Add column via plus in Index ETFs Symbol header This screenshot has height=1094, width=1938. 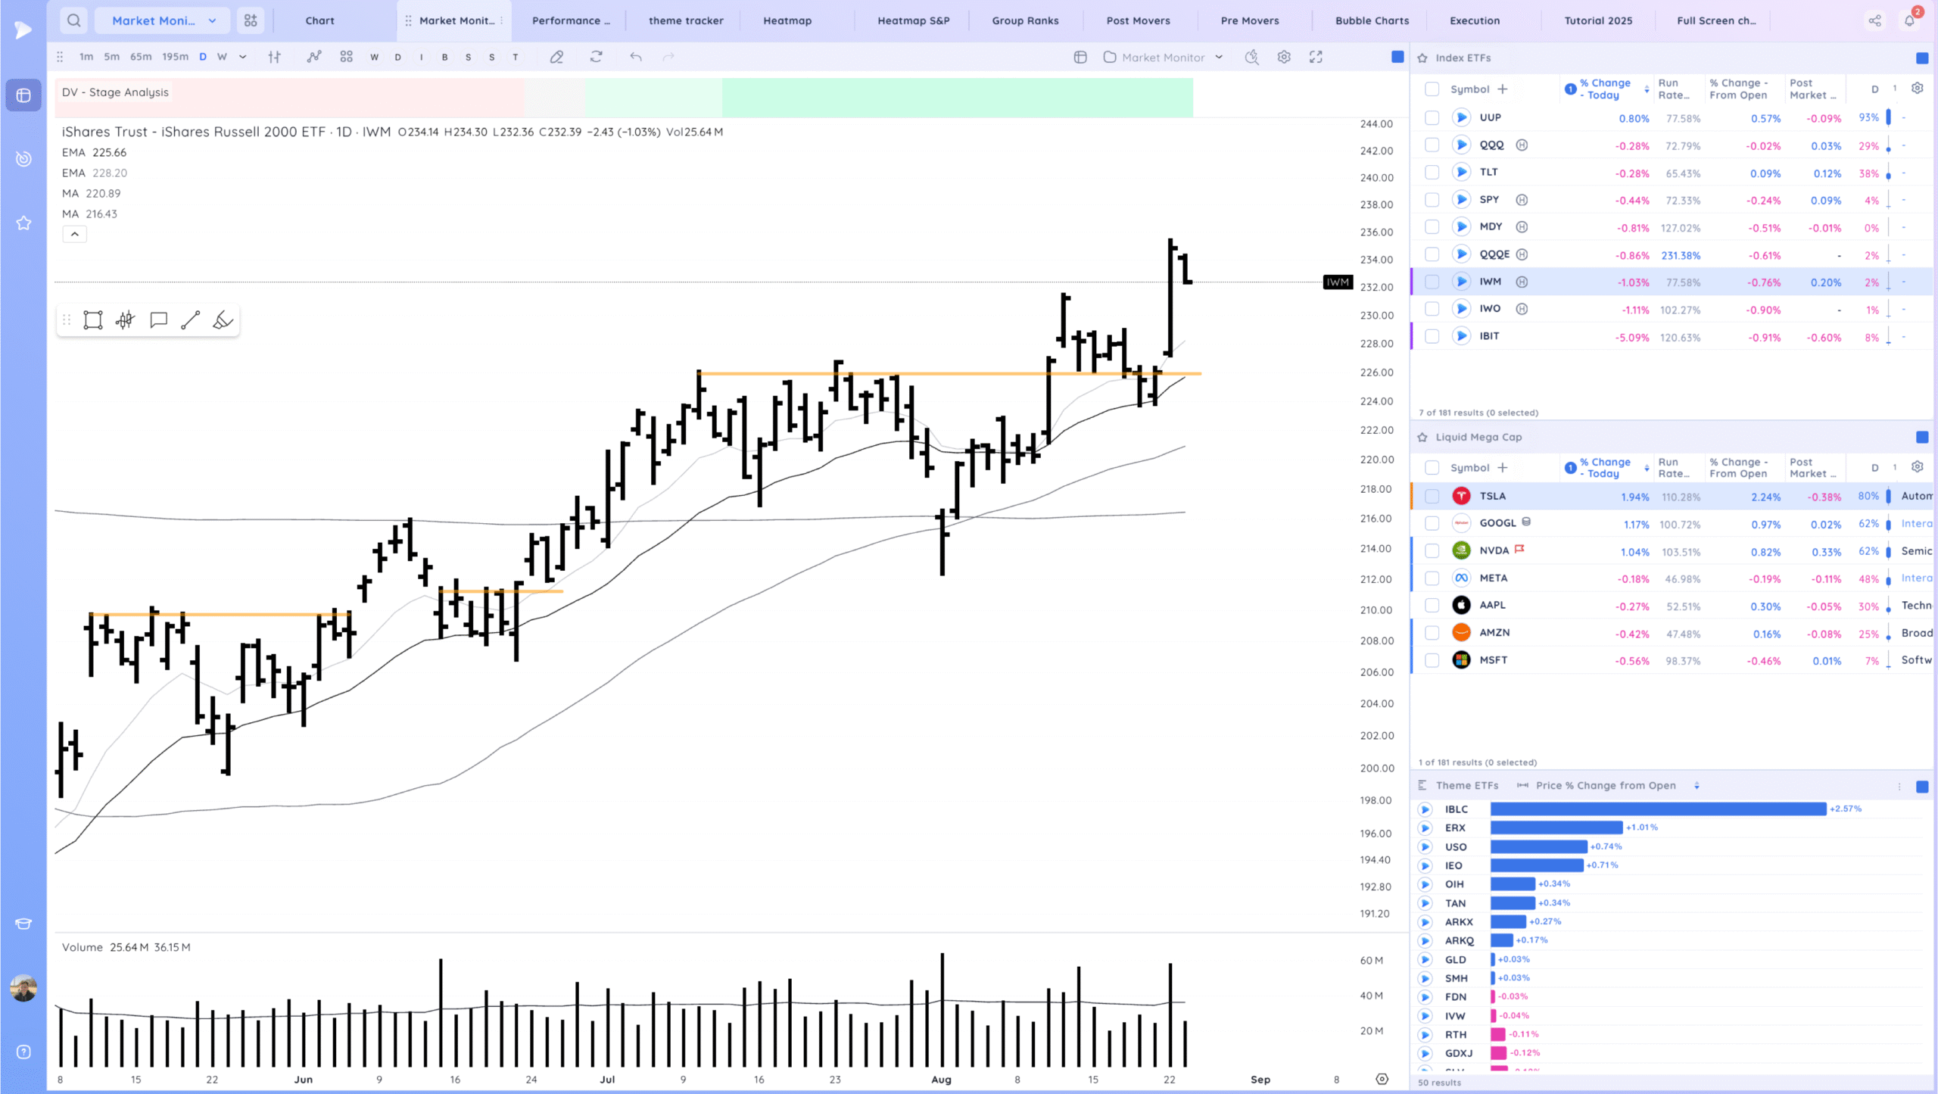point(1503,89)
